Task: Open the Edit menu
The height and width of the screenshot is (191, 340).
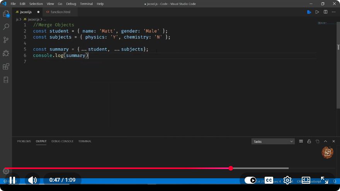Action: 22,4
